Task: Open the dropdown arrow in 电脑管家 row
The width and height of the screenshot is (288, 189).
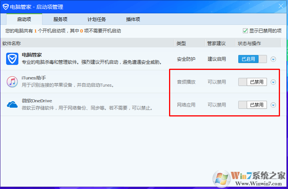Action: (273, 59)
